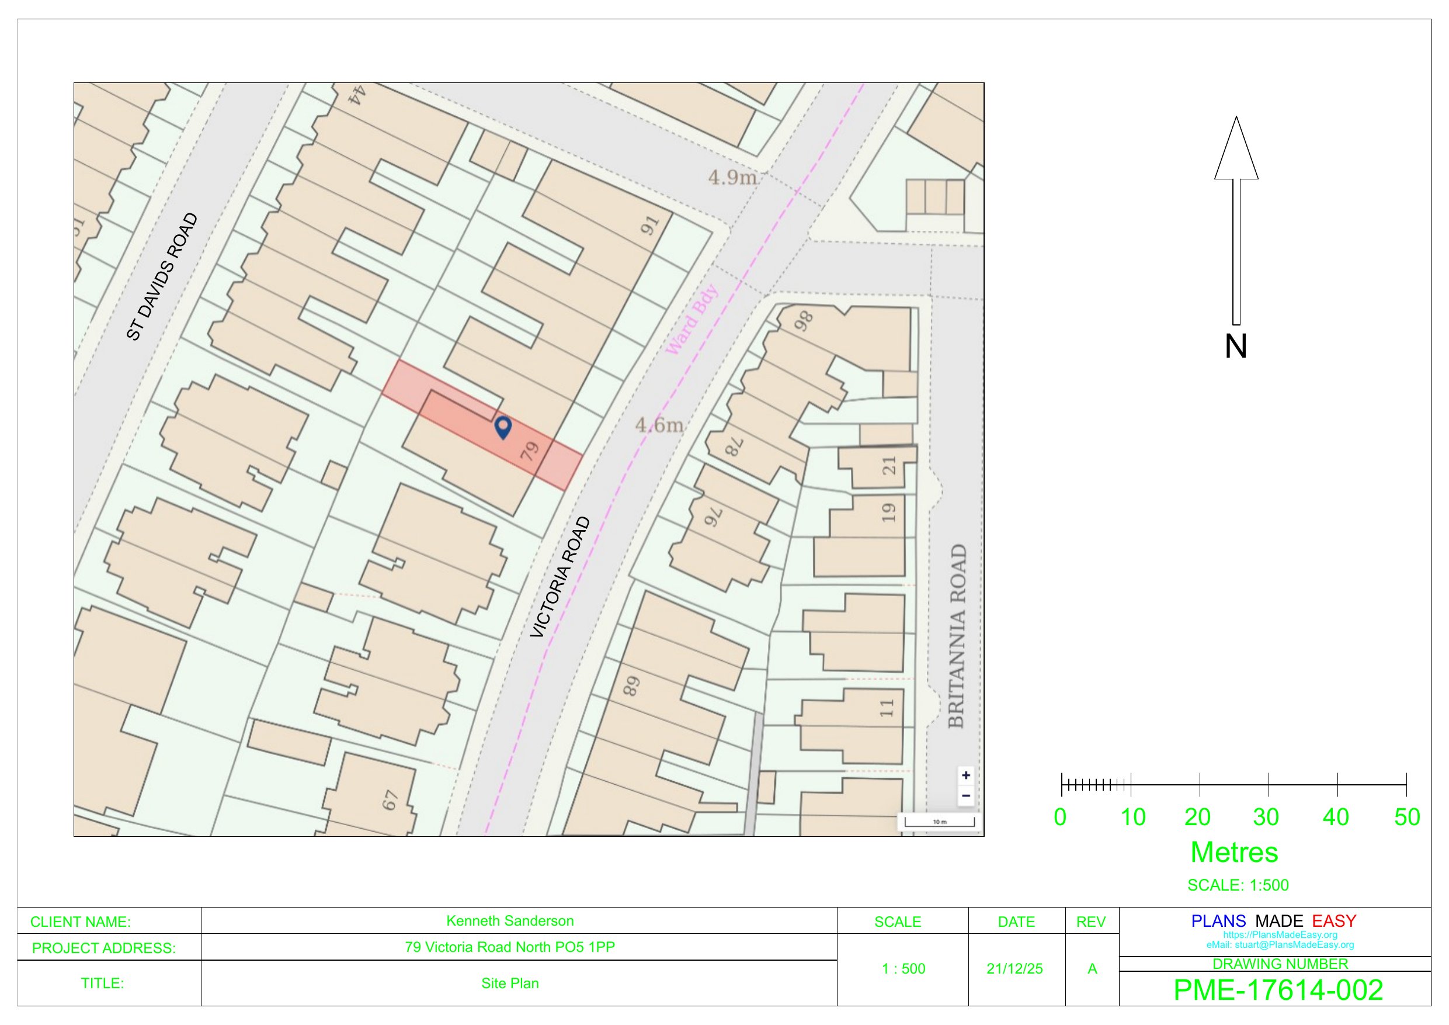Click the Britannia Road street label
The width and height of the screenshot is (1449, 1025).
957,635
